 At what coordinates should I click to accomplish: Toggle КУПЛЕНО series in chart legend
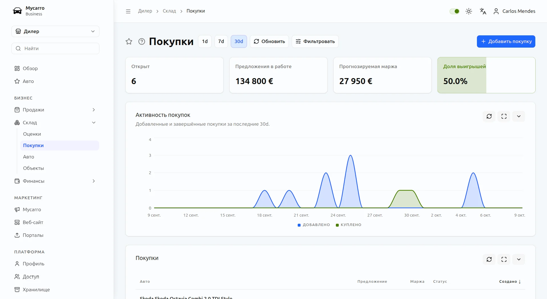click(349, 225)
